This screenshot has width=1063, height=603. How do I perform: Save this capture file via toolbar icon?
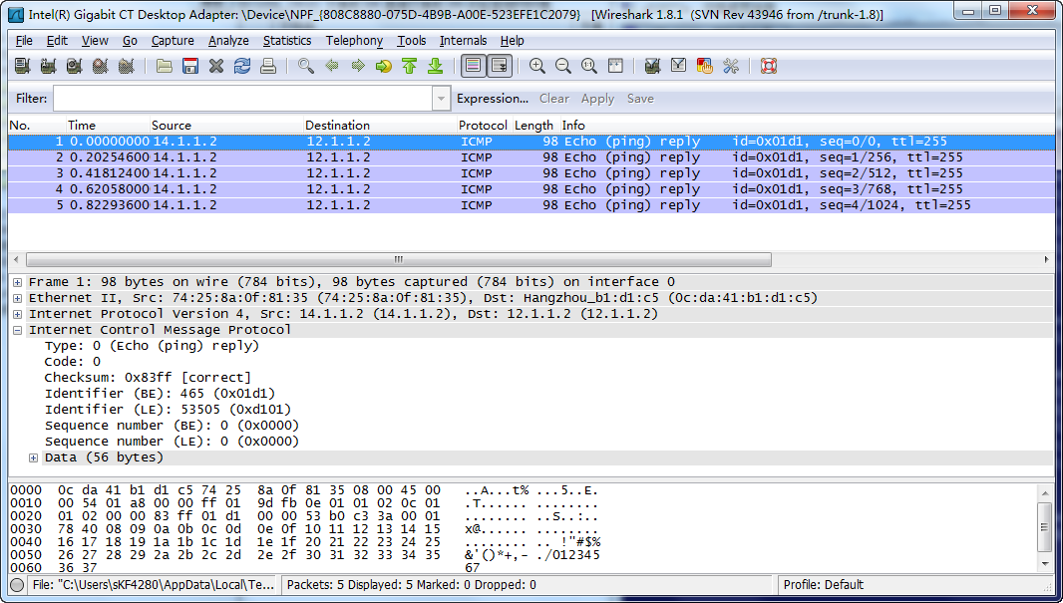pyautogui.click(x=190, y=66)
